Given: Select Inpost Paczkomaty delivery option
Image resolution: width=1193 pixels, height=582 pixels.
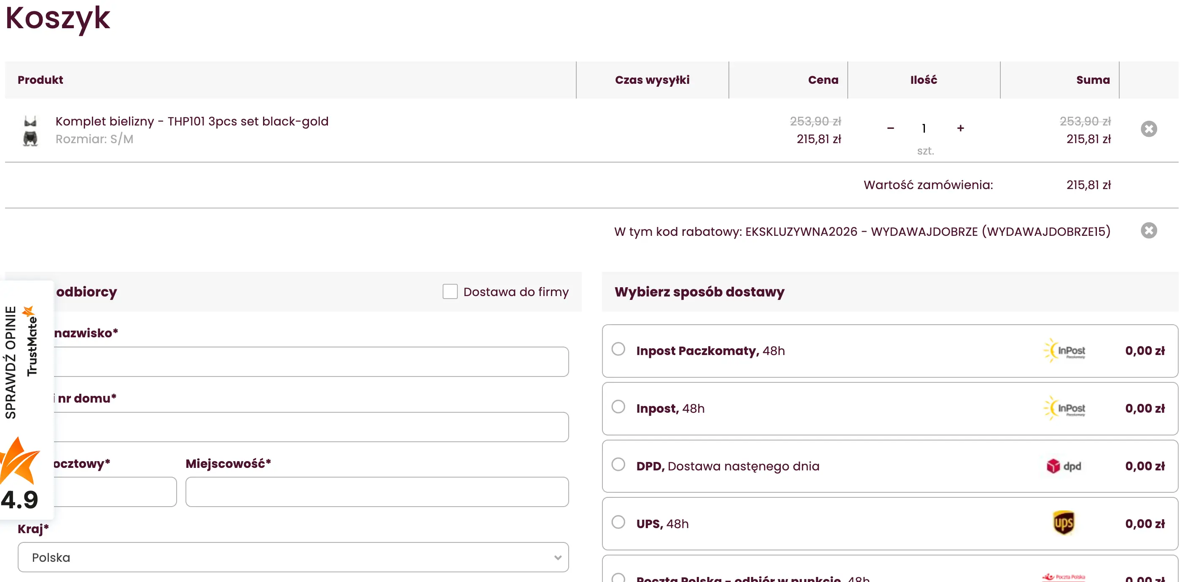Looking at the screenshot, I should point(618,349).
